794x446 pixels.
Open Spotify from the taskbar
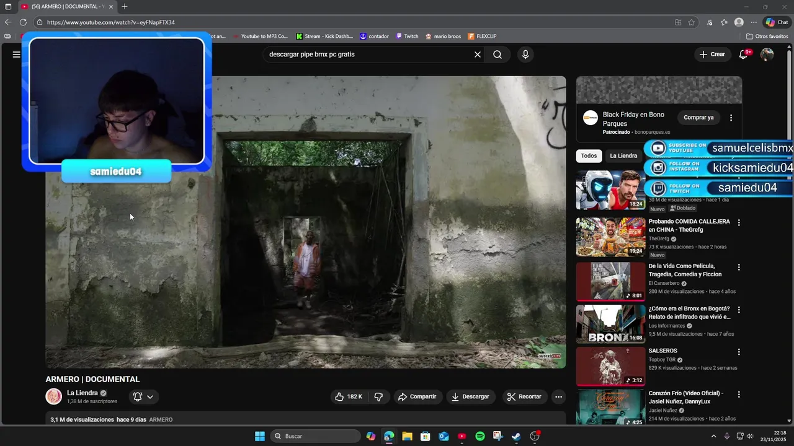[x=480, y=436]
